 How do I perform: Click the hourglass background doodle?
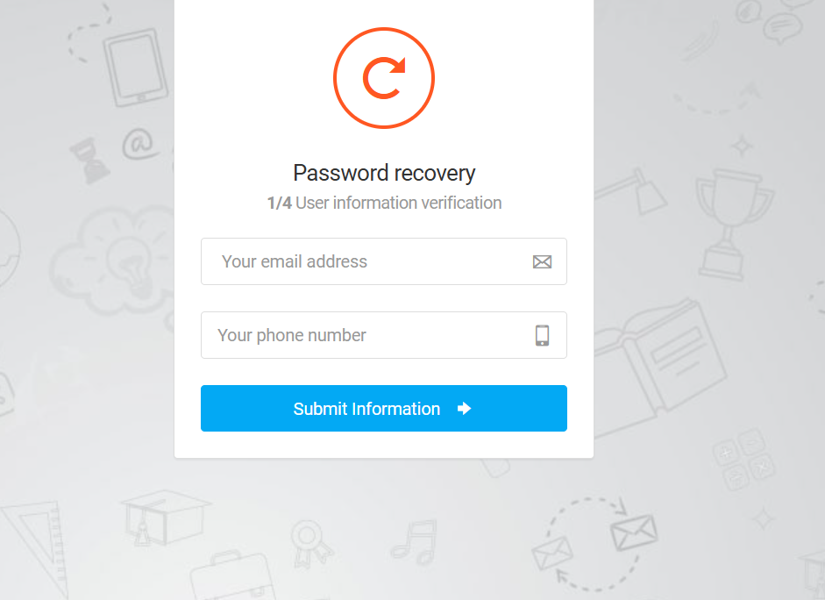click(88, 159)
